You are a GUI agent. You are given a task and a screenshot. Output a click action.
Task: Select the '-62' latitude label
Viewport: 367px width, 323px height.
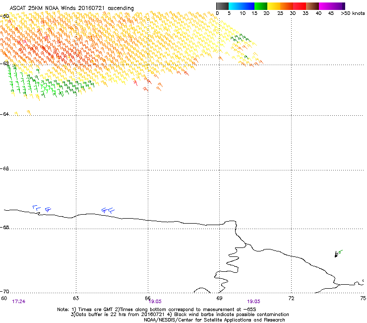tap(4, 63)
